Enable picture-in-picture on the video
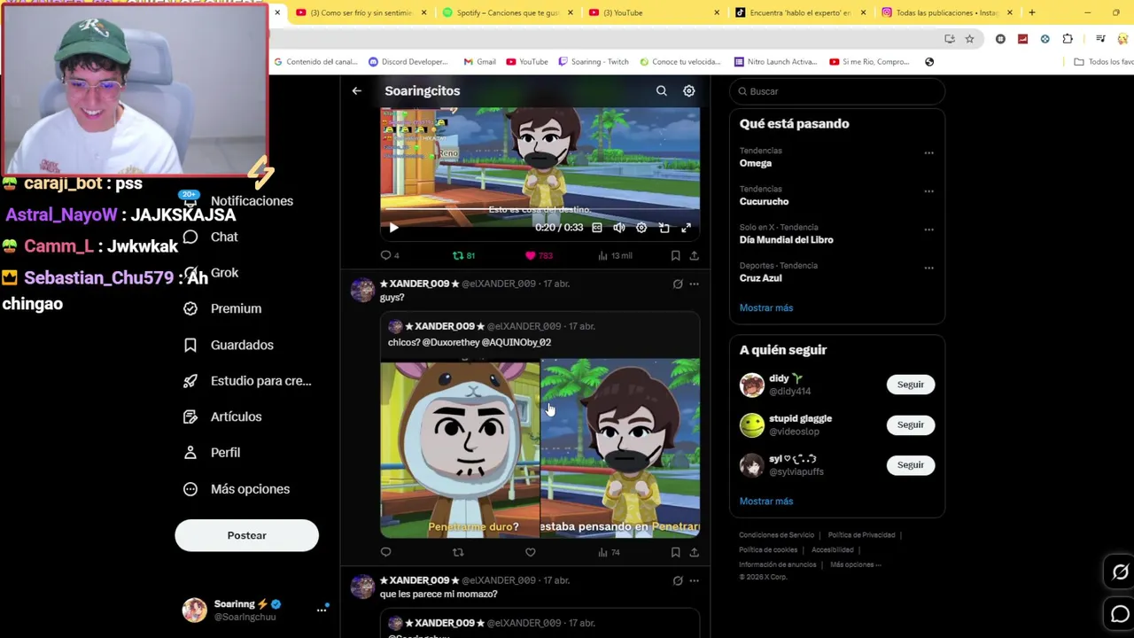 [664, 228]
